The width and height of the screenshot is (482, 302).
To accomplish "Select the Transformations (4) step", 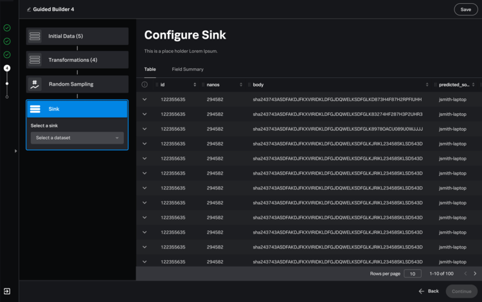I will pos(77,60).
